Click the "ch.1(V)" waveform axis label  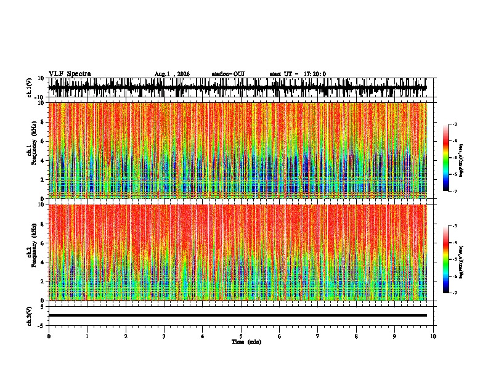(x=30, y=87)
